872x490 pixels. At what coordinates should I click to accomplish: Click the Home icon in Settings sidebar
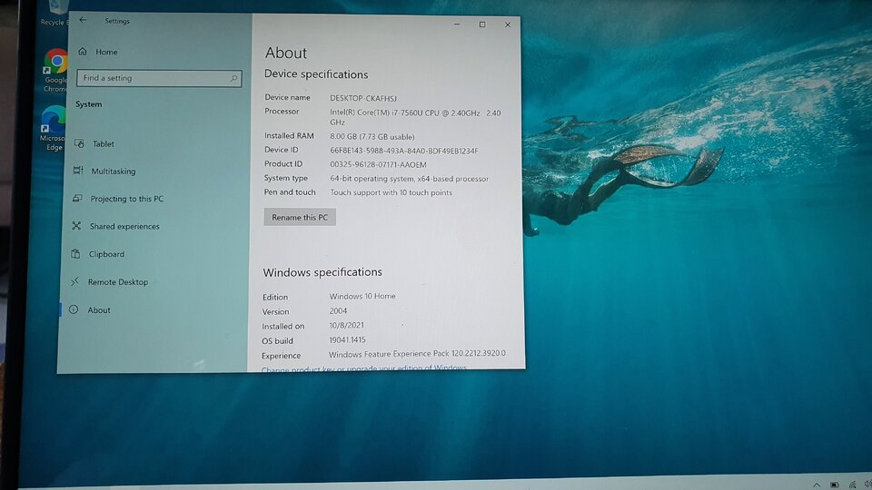[83, 51]
